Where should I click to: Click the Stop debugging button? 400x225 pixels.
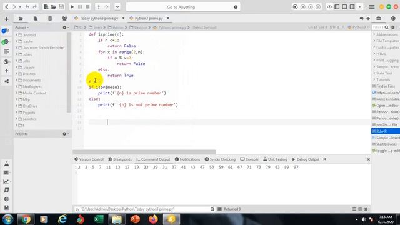(x=87, y=7)
